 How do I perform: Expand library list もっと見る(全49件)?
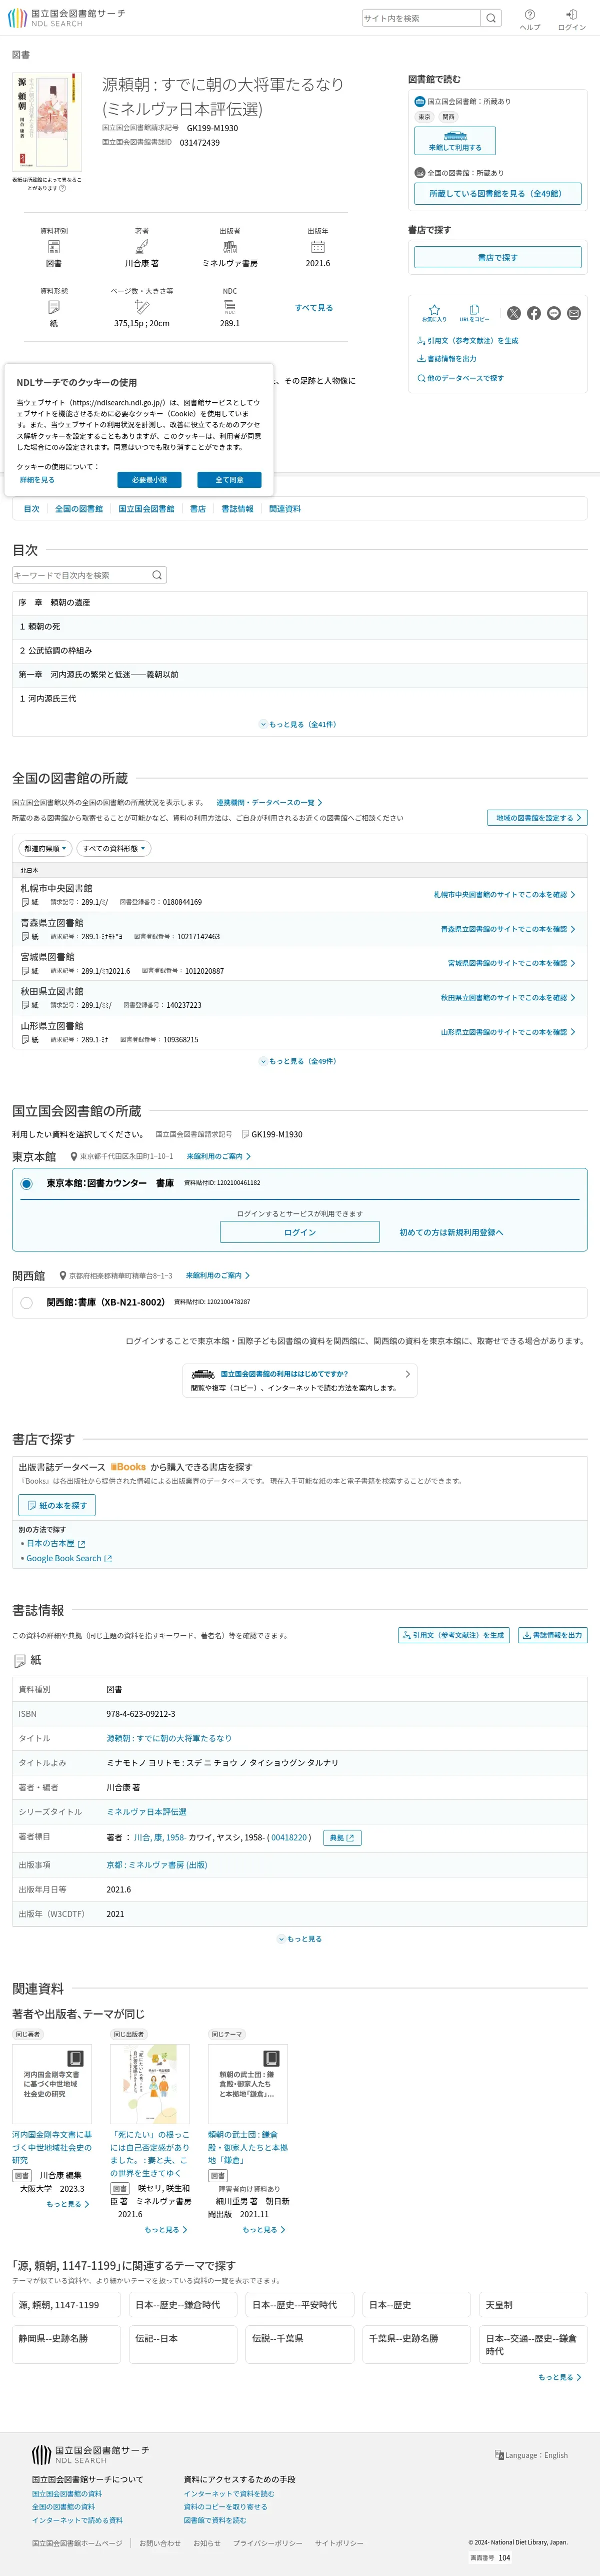(x=298, y=1061)
